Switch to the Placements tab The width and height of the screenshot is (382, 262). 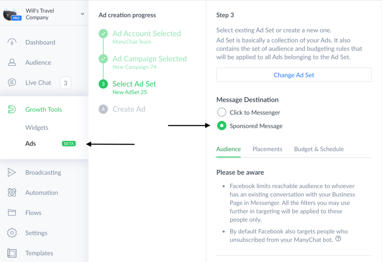pyautogui.click(x=267, y=149)
